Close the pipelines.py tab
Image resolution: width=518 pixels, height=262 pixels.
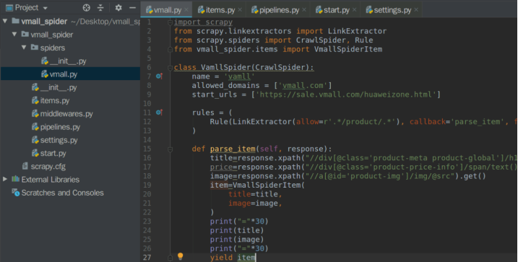coord(304,10)
